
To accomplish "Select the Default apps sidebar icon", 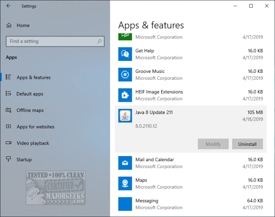I will (x=9, y=93).
